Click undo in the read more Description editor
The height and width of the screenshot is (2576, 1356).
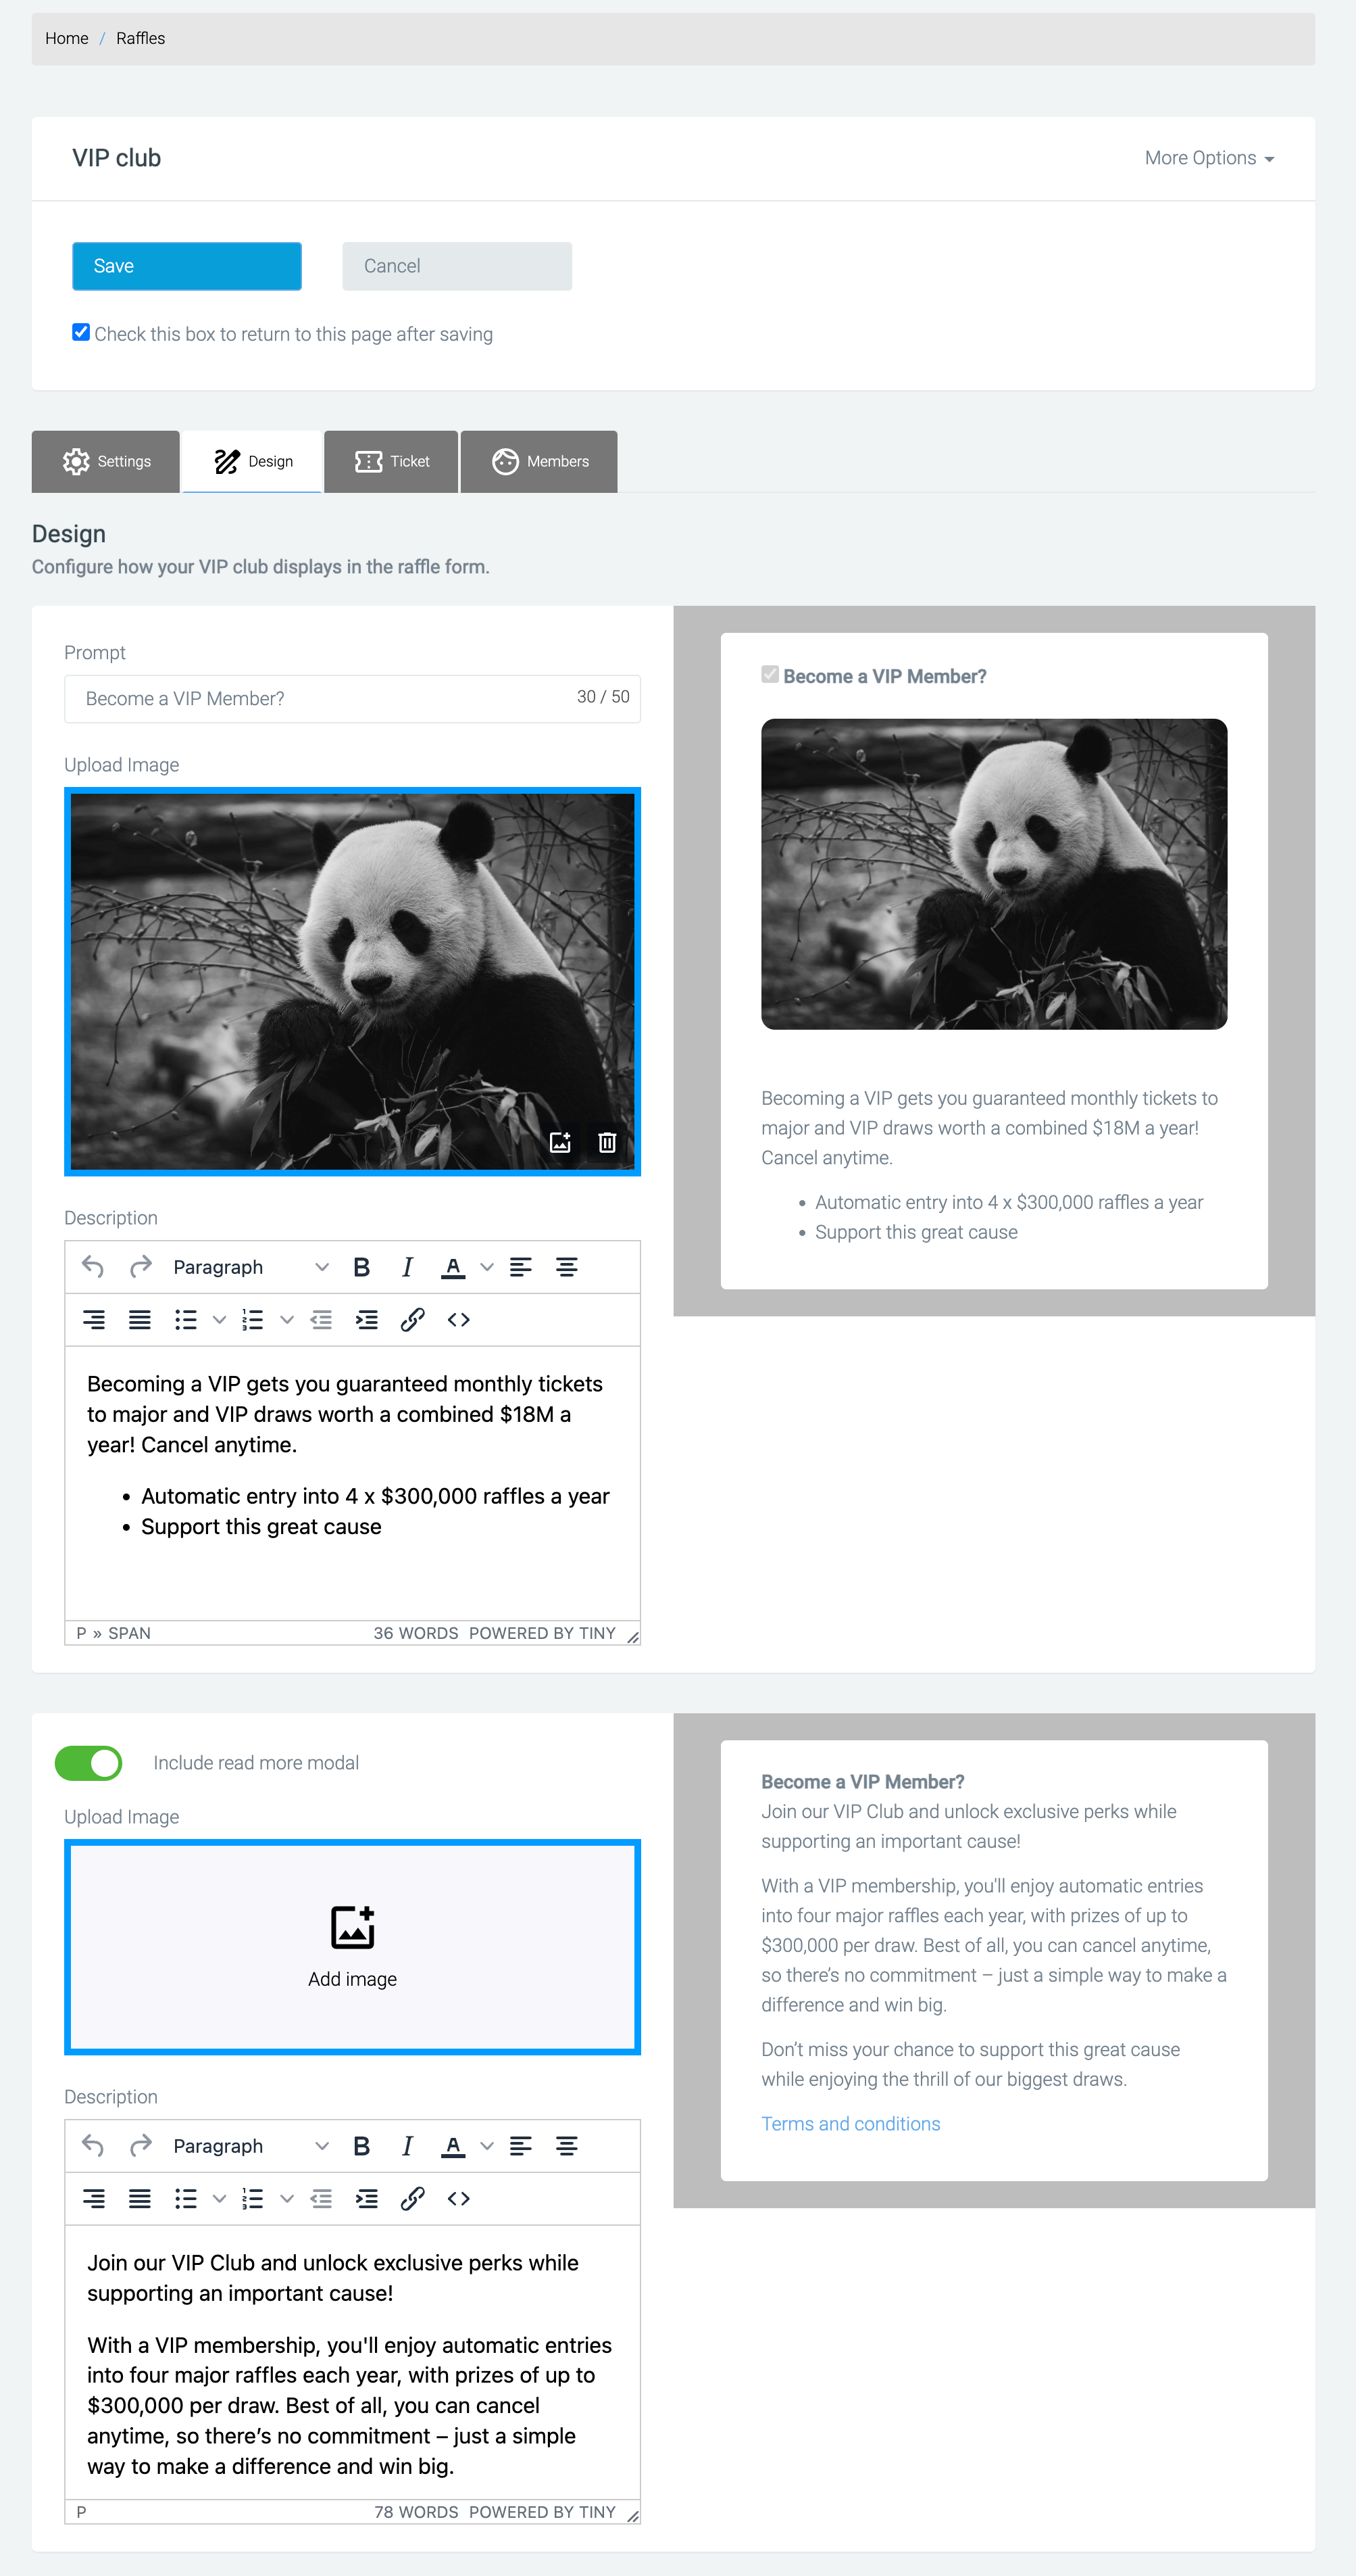(93, 2146)
